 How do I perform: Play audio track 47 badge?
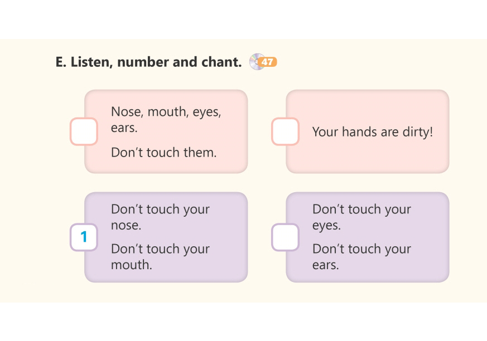pyautogui.click(x=268, y=62)
